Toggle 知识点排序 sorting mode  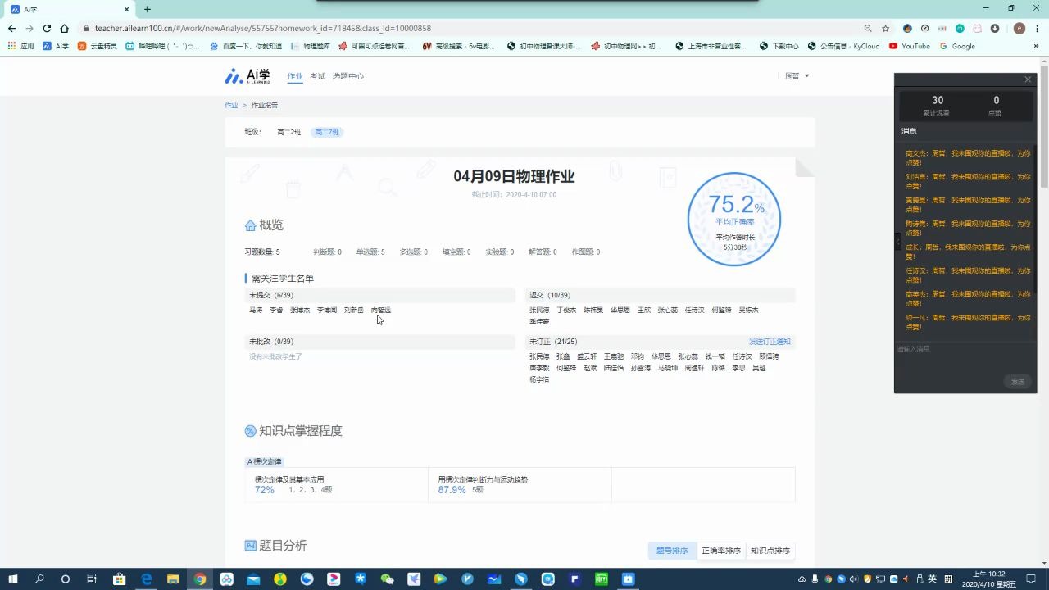coord(770,550)
